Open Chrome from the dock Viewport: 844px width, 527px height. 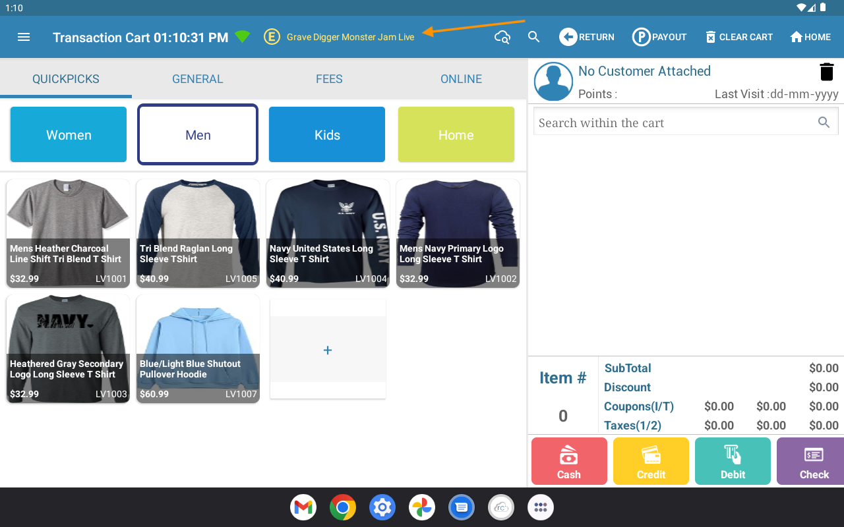343,507
